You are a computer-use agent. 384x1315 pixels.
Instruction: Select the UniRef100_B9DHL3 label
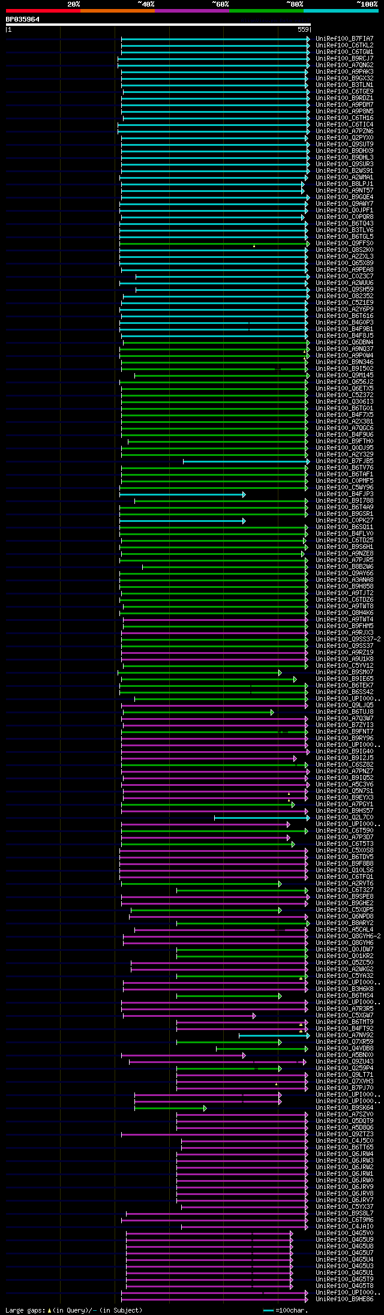[x=344, y=157]
